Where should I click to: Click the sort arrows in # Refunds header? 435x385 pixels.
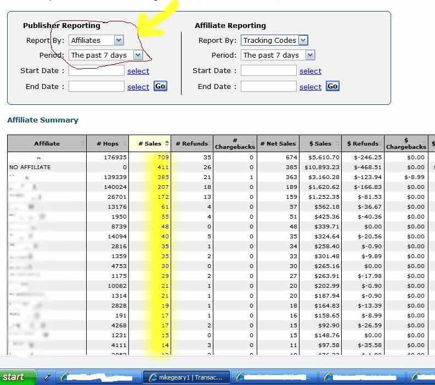pos(210,143)
